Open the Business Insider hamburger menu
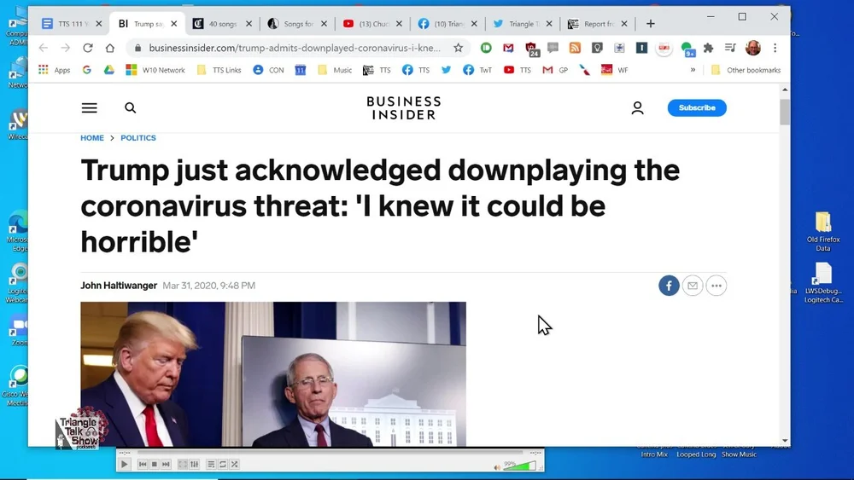Viewport: 854px width, 480px height. (90, 107)
